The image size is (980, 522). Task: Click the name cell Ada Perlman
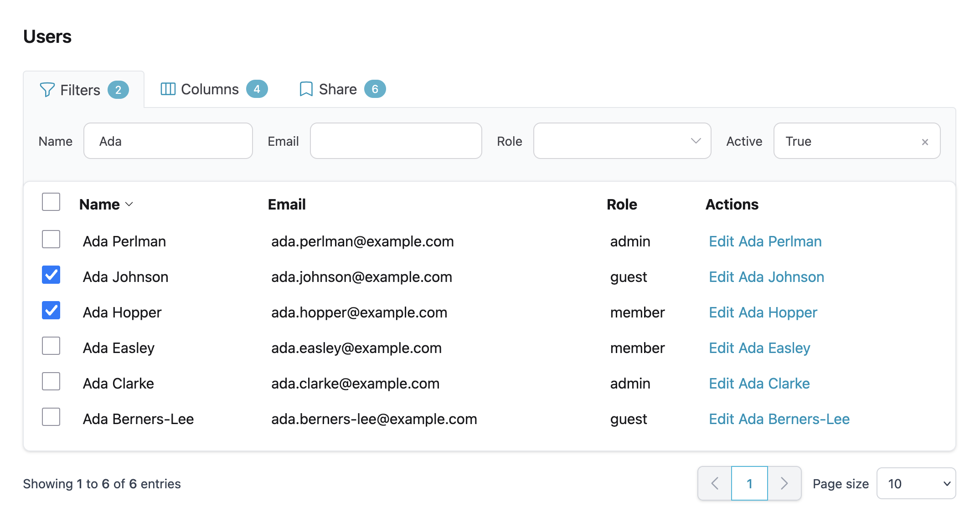pyautogui.click(x=124, y=241)
